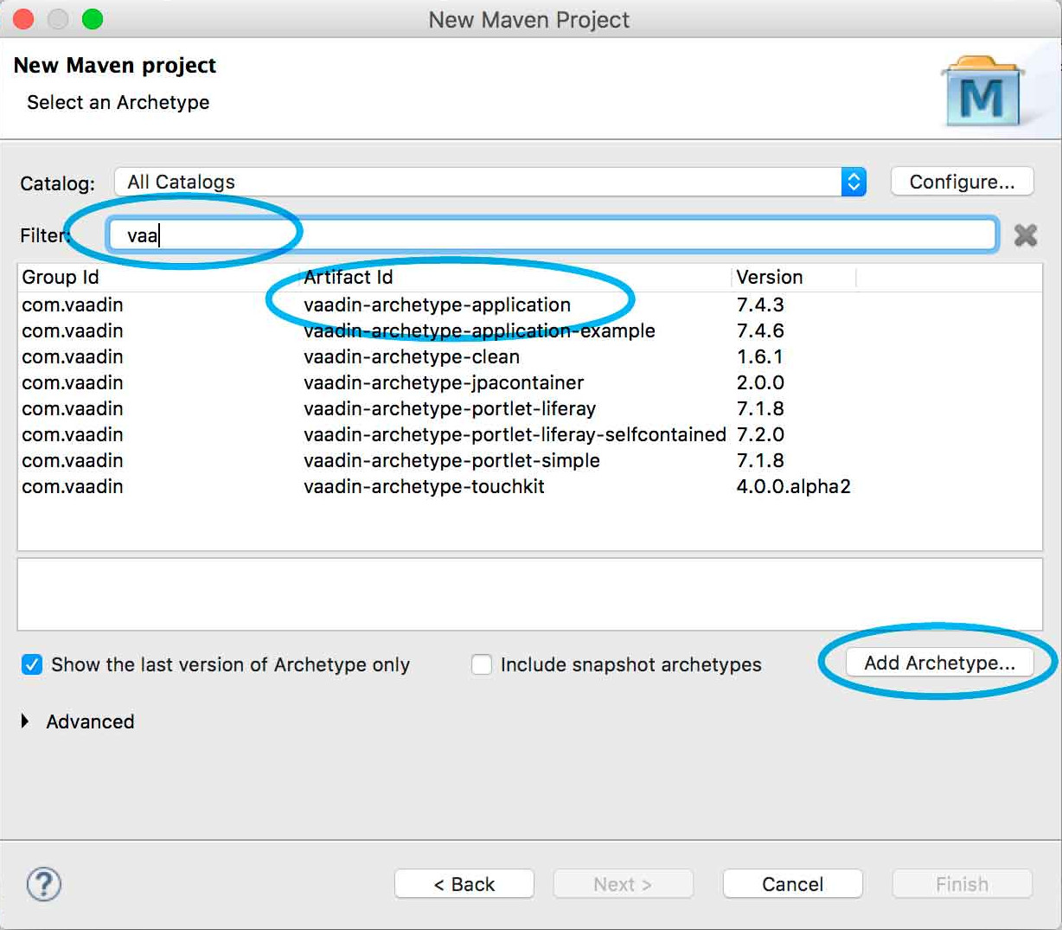Click the Next > button
The image size is (1062, 930).
coord(623,884)
